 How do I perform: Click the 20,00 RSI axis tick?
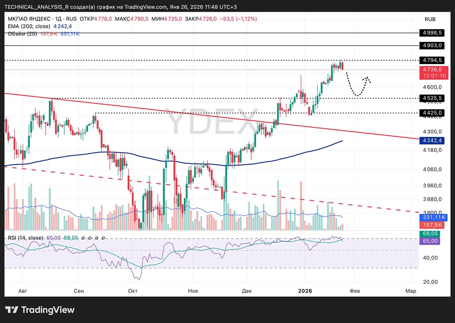(430, 282)
